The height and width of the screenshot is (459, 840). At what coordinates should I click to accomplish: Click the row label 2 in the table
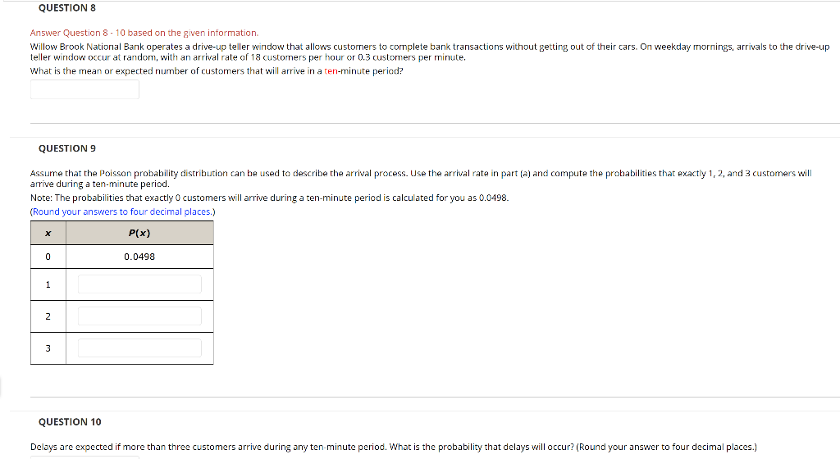click(x=48, y=316)
